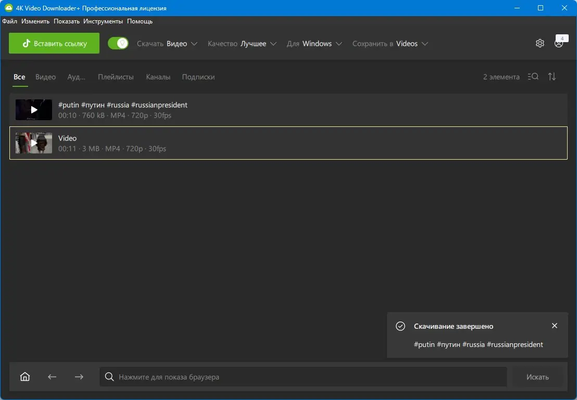This screenshot has width=577, height=400.
Task: Click the browser search input field
Action: (x=303, y=377)
